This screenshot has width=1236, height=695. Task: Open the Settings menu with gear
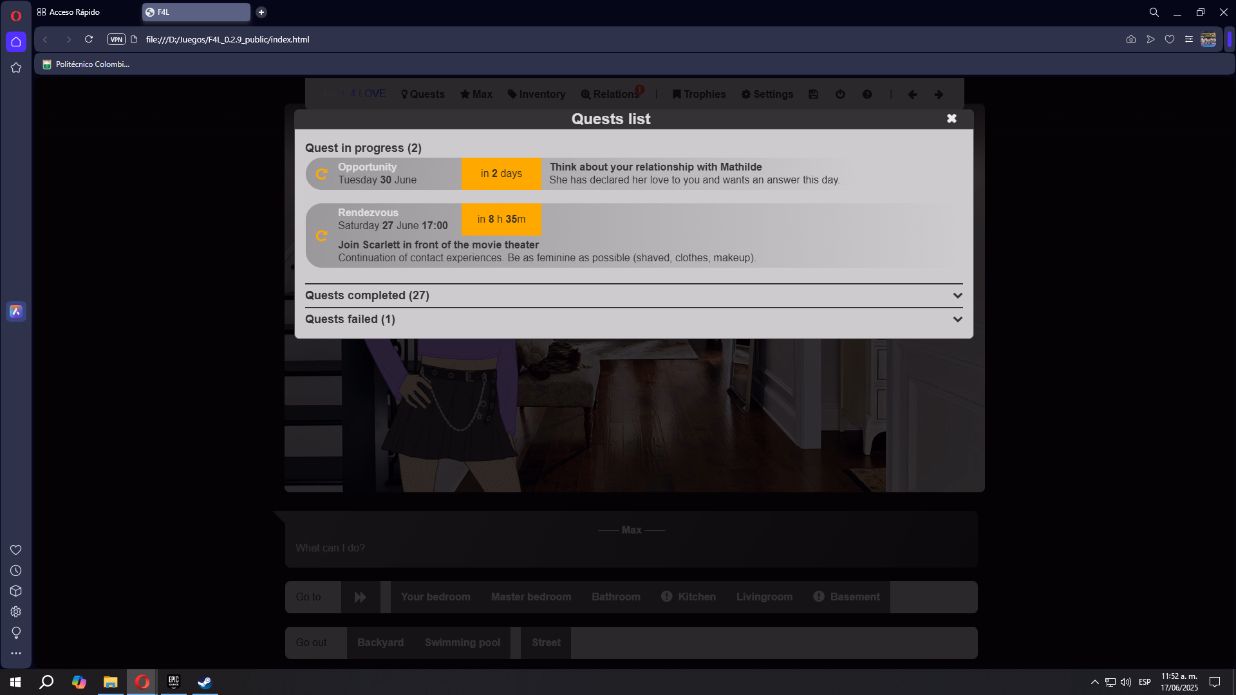(x=767, y=95)
